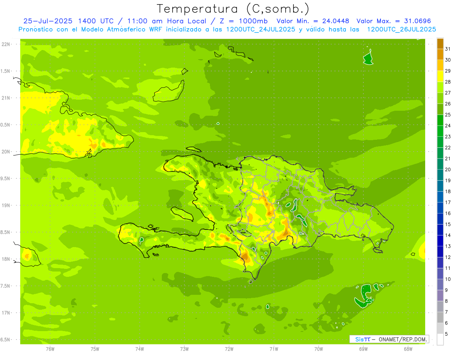This screenshot has height=354, width=458.
Task: Click the "SisPI - ONAMET/REP.DOM." credit label
Action: (x=389, y=339)
